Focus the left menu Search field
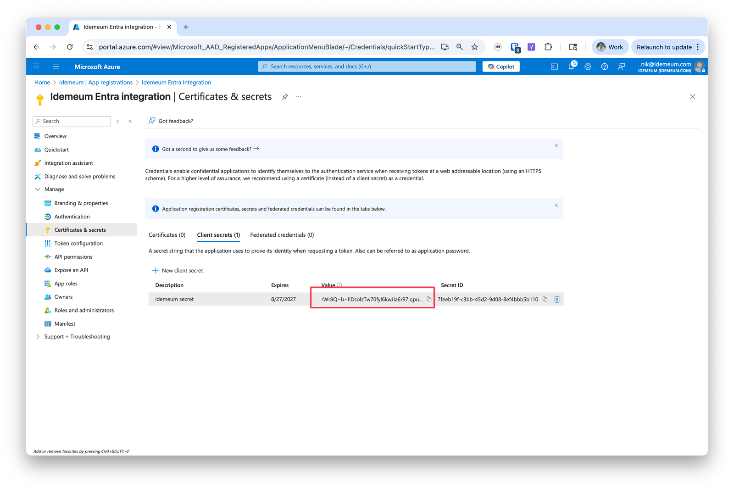The image size is (734, 490). pos(72,121)
